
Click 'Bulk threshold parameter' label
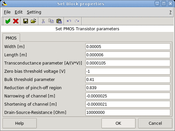click(30, 80)
